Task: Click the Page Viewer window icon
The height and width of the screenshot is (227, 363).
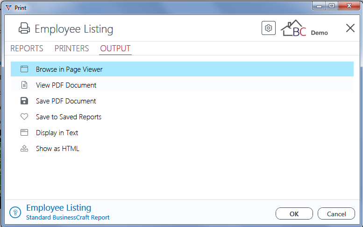Action: 24,69
